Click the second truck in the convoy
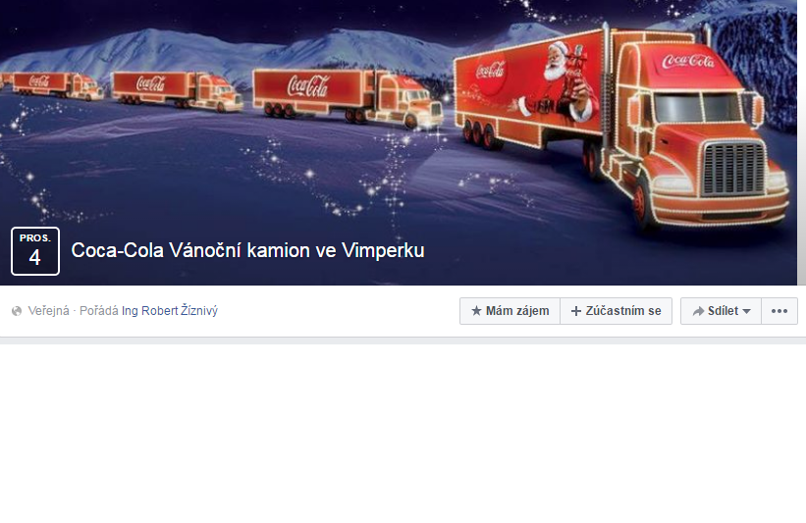The width and height of the screenshot is (806, 523). (348, 97)
